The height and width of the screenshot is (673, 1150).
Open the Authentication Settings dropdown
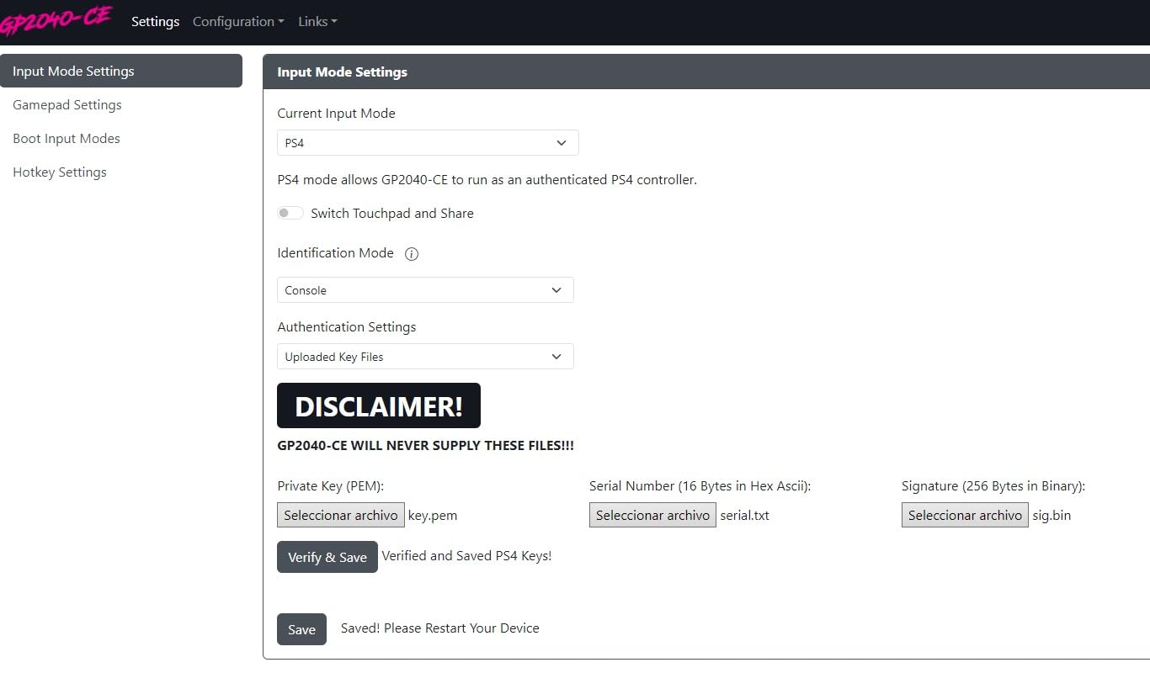425,357
